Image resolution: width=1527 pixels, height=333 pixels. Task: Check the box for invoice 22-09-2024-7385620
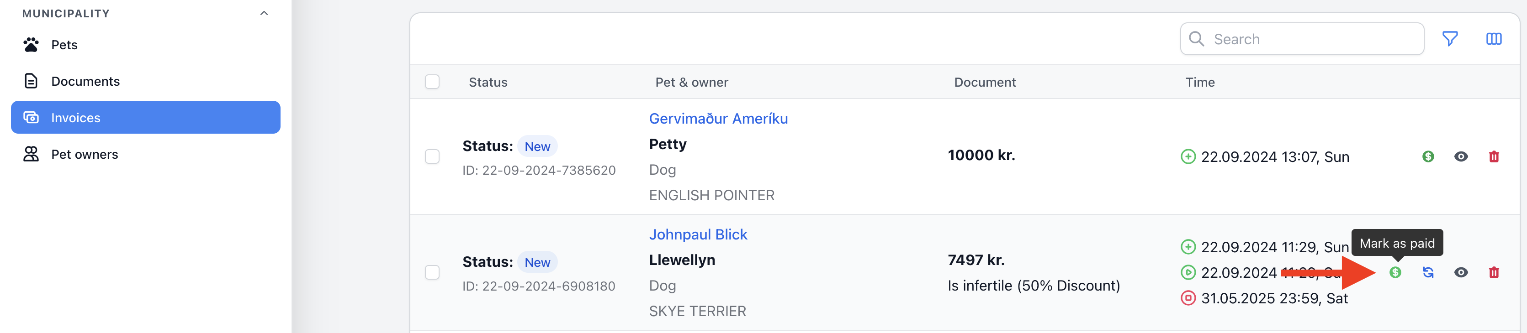click(432, 157)
